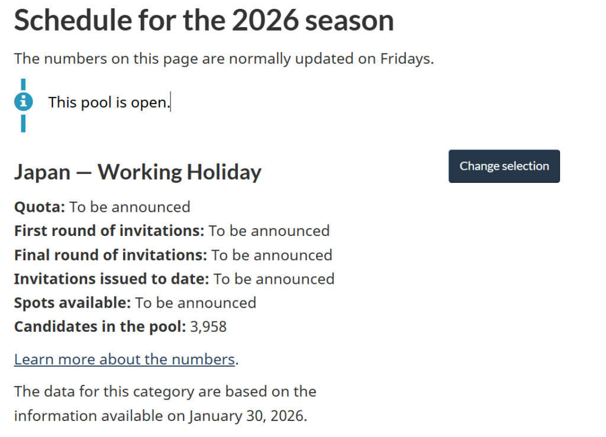The height and width of the screenshot is (437, 606).
Task: Click the 3,958 candidates number
Action: coord(208,326)
